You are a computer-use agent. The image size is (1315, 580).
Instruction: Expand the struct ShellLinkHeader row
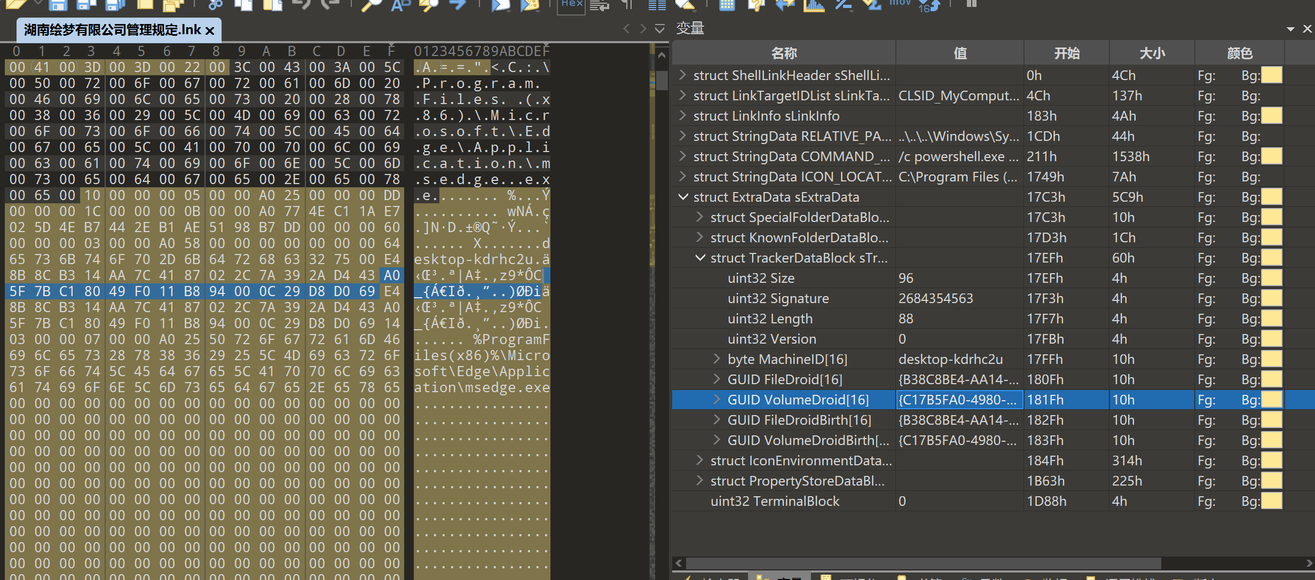[x=683, y=75]
